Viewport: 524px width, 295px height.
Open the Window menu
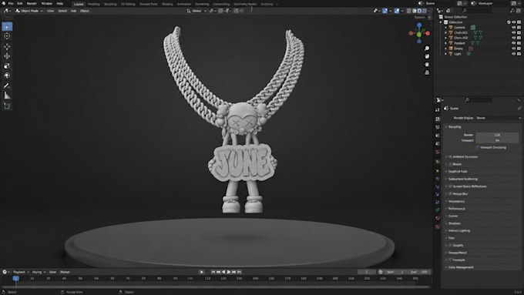pos(46,3)
